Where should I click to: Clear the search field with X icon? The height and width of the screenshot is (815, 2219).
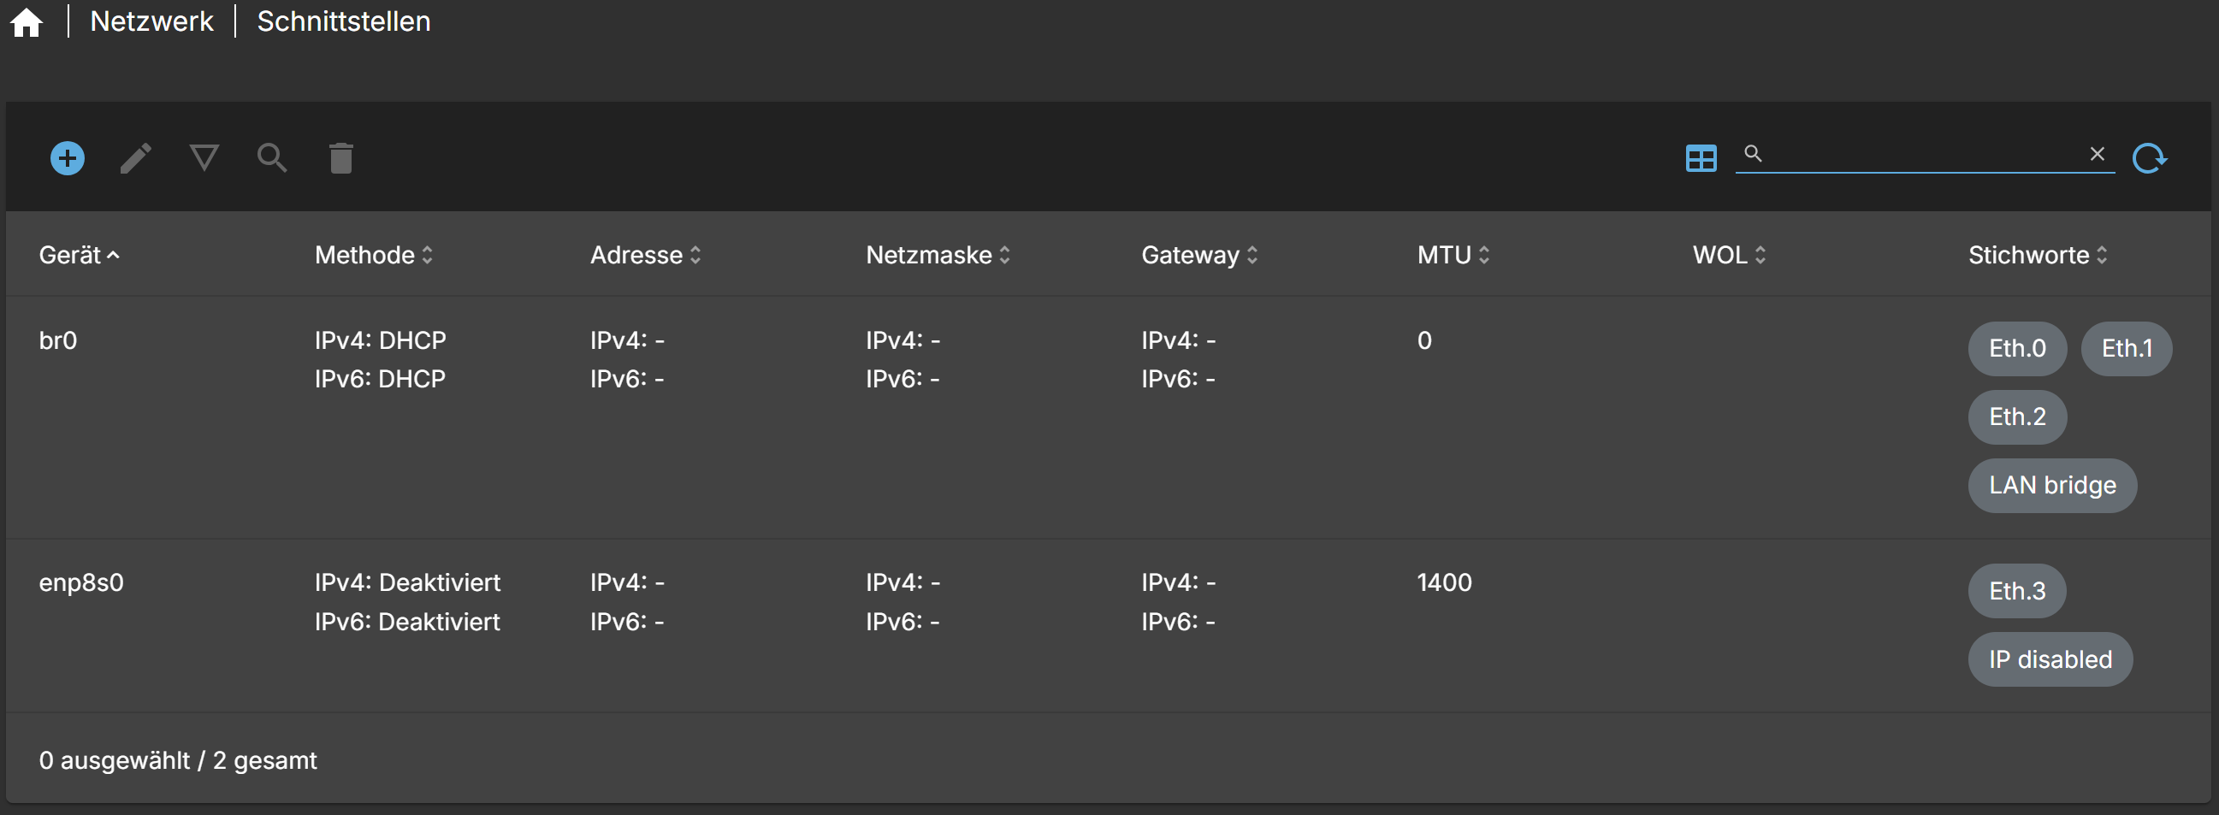coord(2097,154)
